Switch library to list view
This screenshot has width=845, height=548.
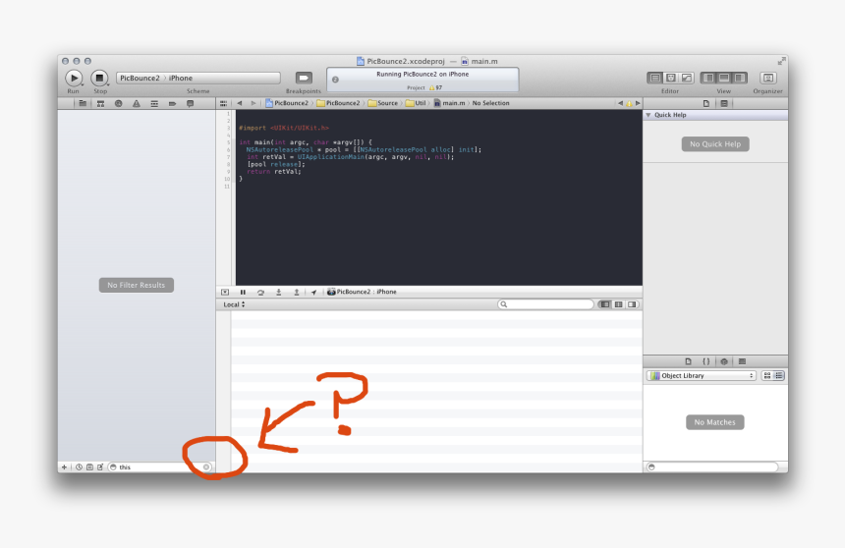tap(779, 375)
